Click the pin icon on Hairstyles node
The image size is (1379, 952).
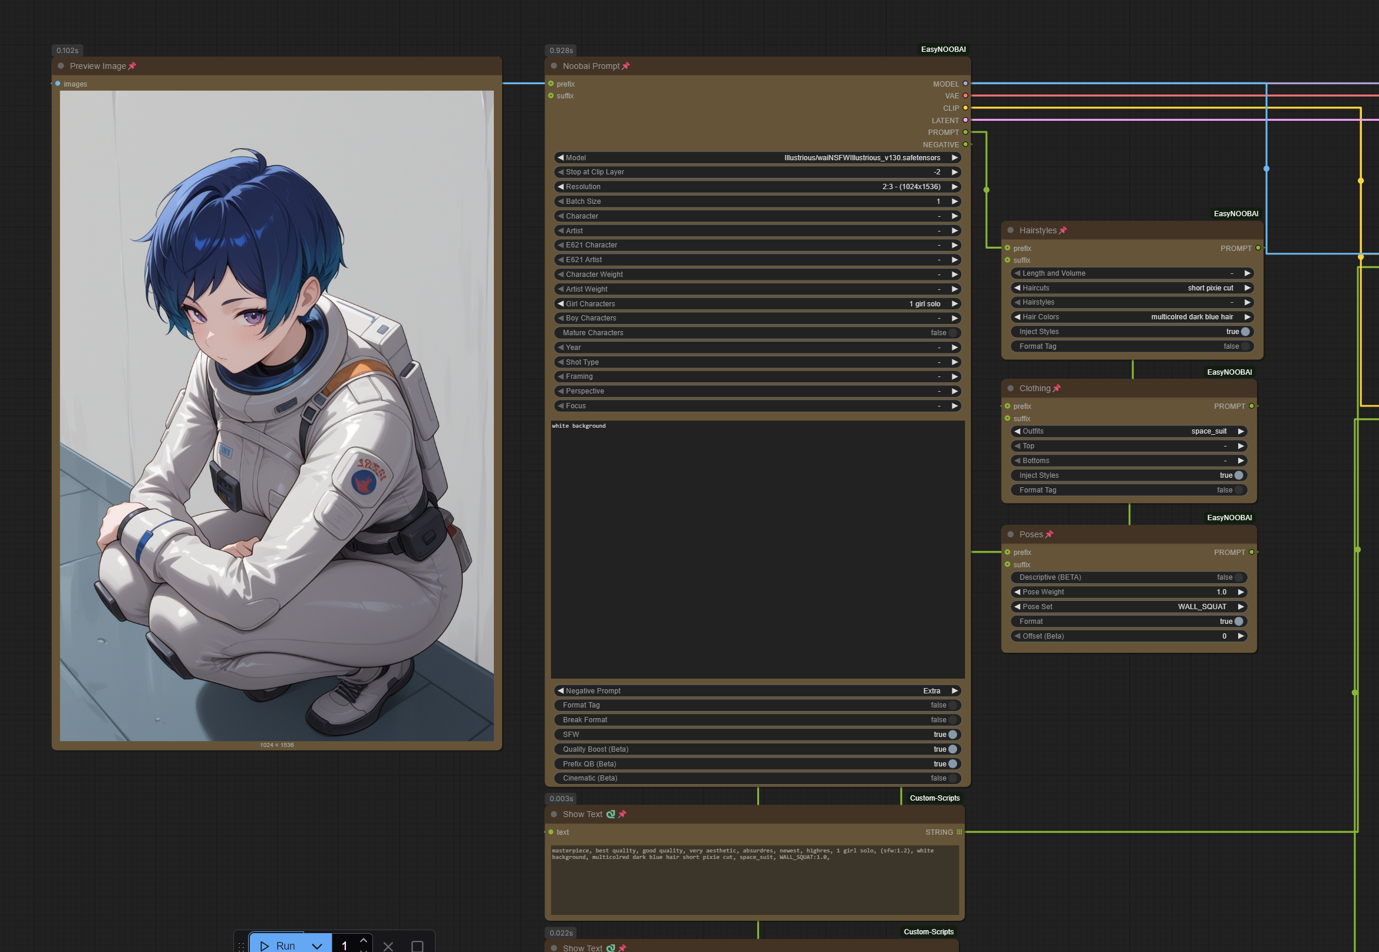pyautogui.click(x=1063, y=230)
